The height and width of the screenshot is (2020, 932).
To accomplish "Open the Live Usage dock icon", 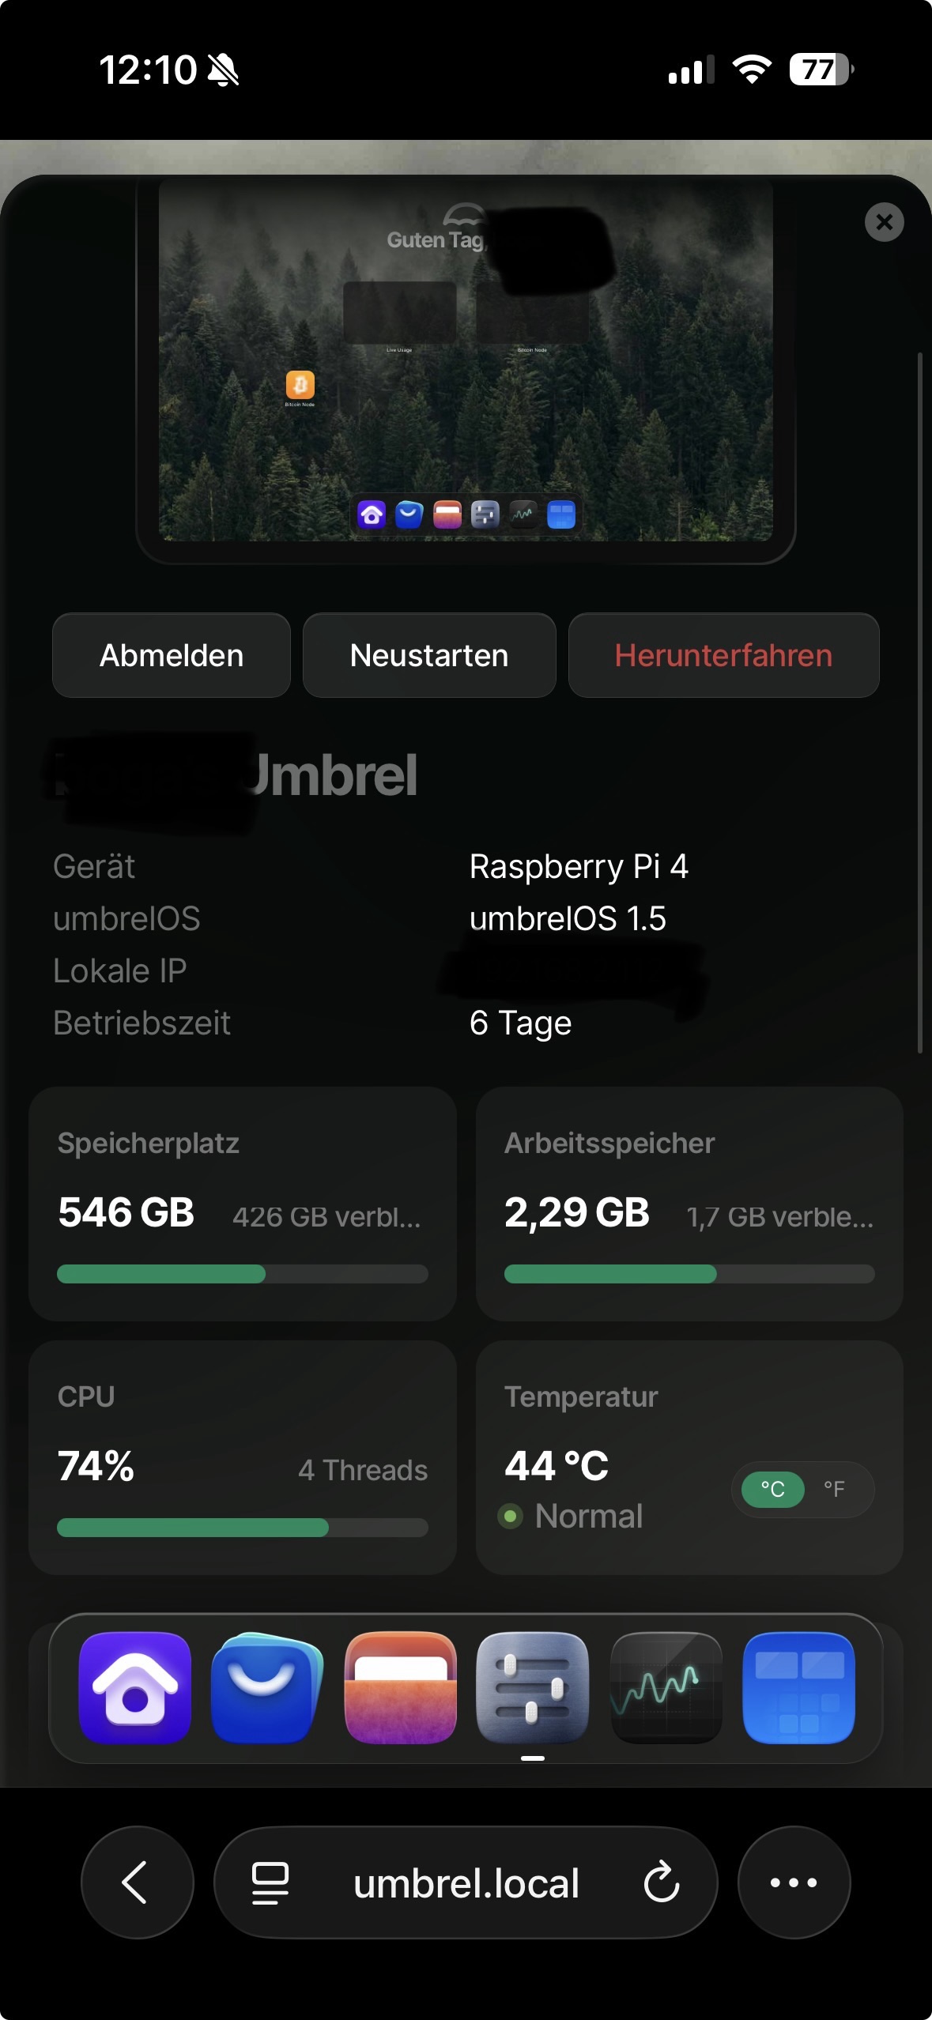I will [x=666, y=1687].
